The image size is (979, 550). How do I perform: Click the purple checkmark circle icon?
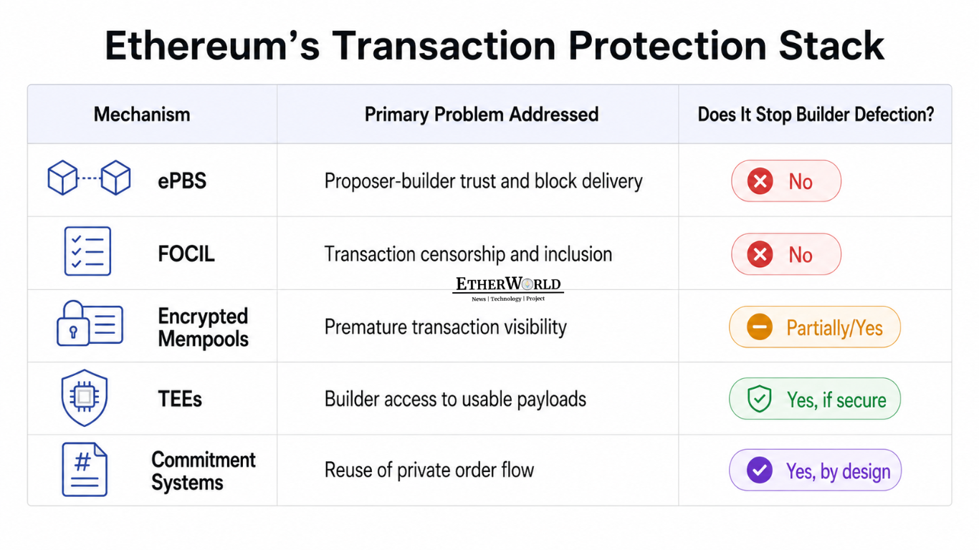pyautogui.click(x=760, y=471)
